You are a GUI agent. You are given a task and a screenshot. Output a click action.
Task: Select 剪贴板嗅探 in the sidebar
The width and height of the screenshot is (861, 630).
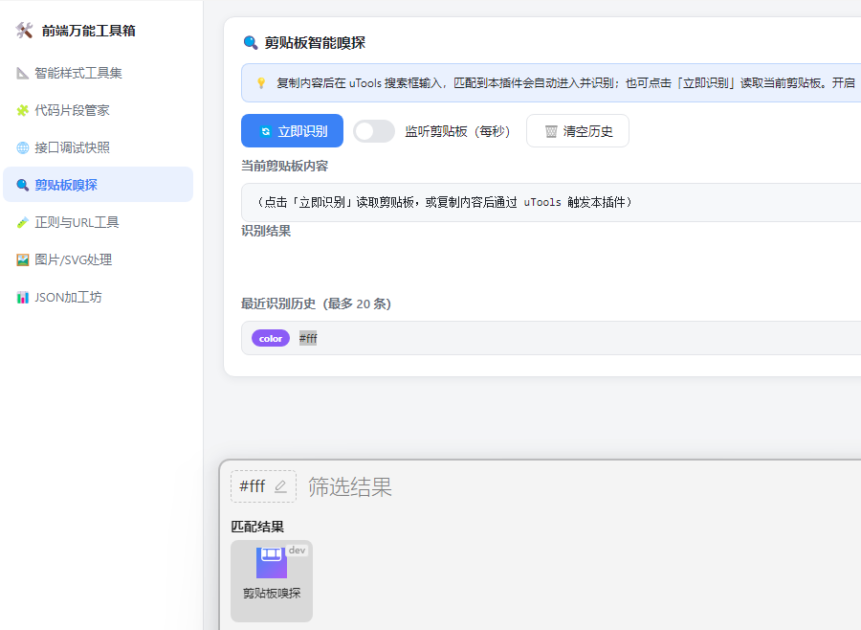(98, 185)
